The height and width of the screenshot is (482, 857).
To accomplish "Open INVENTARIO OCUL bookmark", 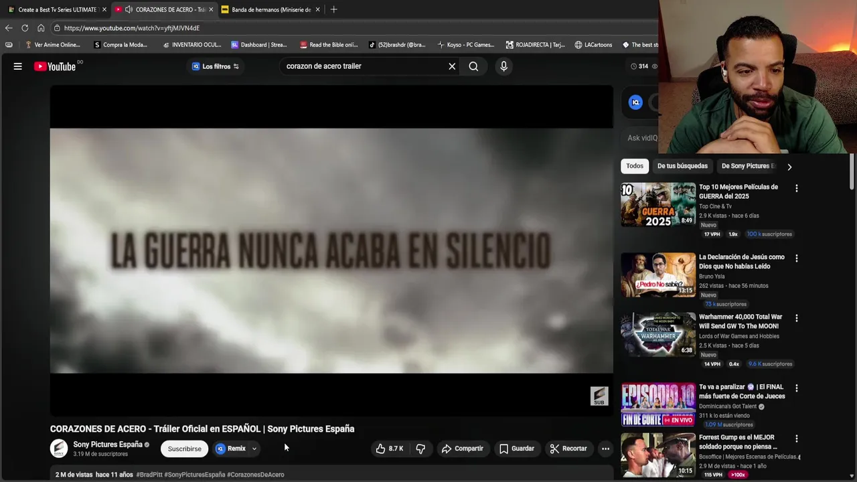I will click(x=191, y=45).
